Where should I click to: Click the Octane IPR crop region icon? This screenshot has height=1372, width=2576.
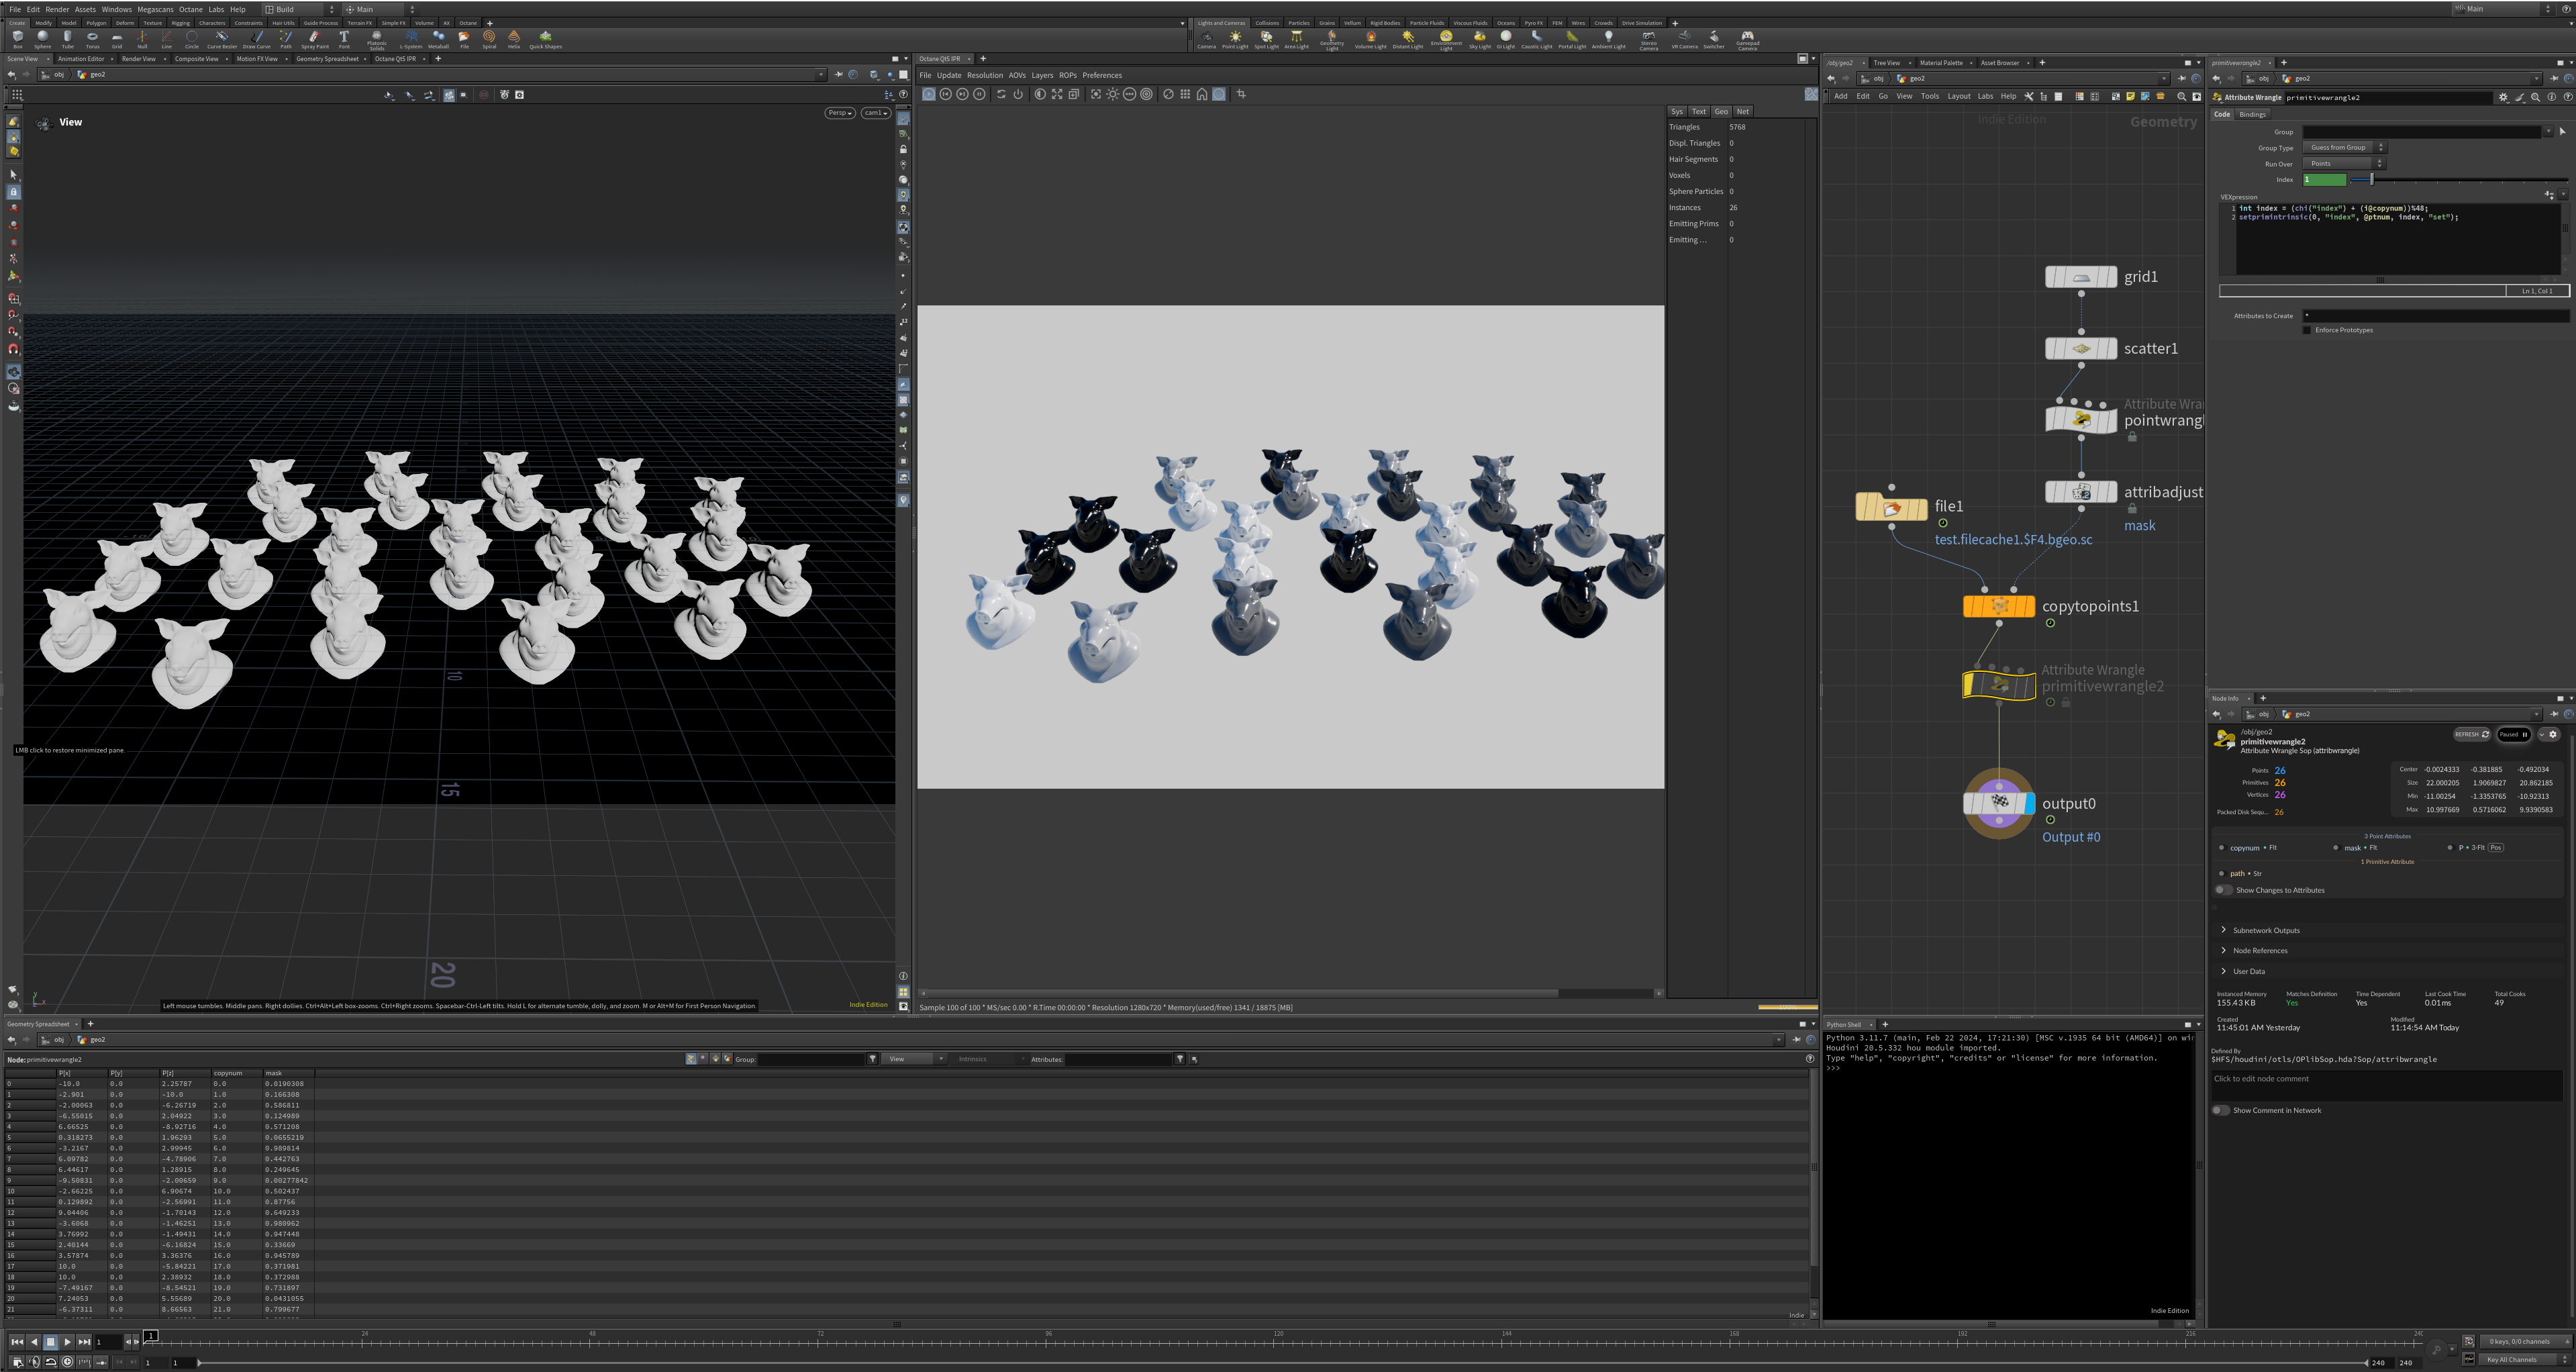pos(1241,94)
